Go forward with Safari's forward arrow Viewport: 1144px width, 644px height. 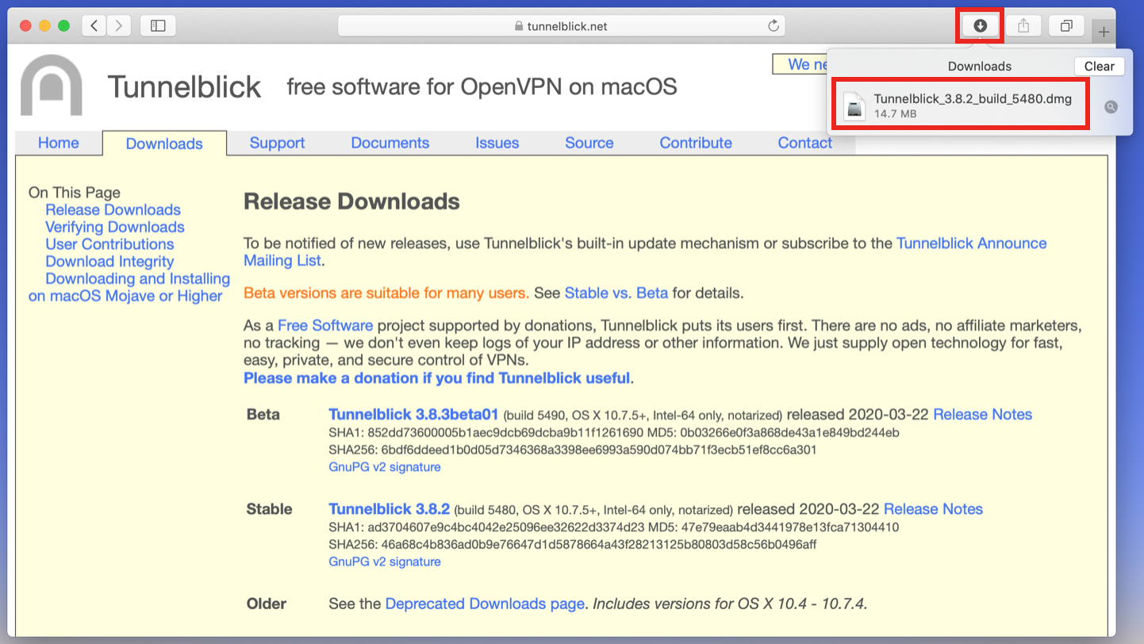click(x=119, y=26)
